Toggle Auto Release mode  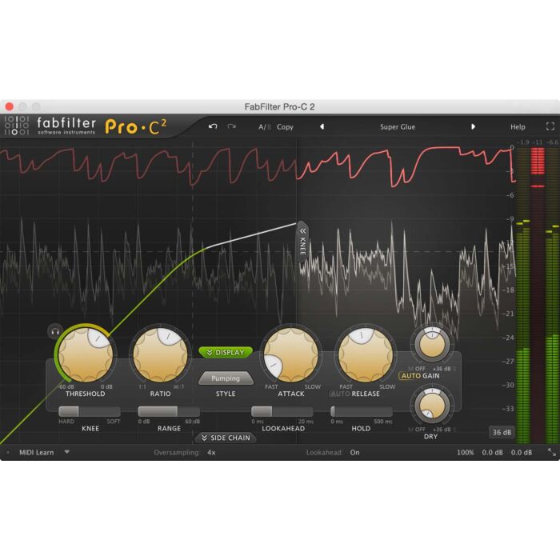[x=340, y=394]
